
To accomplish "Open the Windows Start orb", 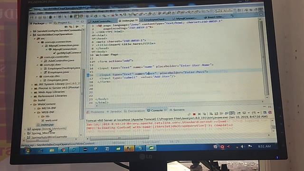I will click(x=27, y=150).
